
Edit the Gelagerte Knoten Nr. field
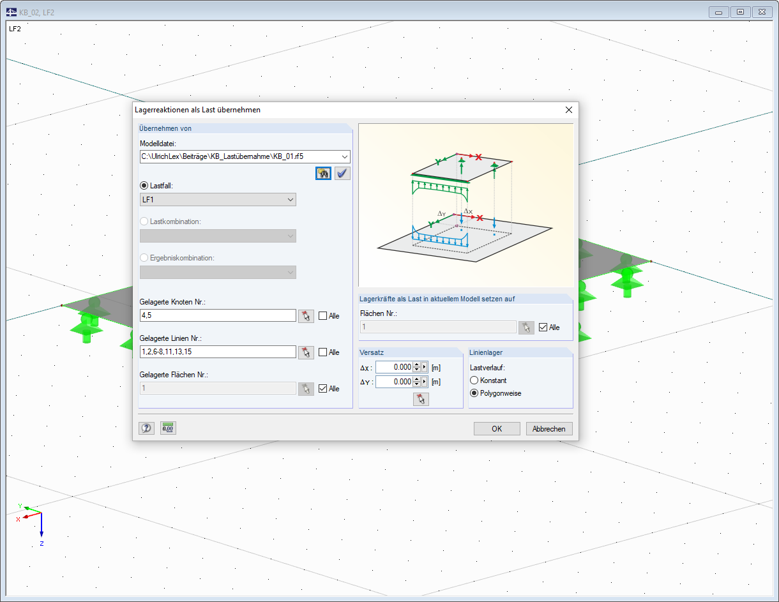coord(218,315)
